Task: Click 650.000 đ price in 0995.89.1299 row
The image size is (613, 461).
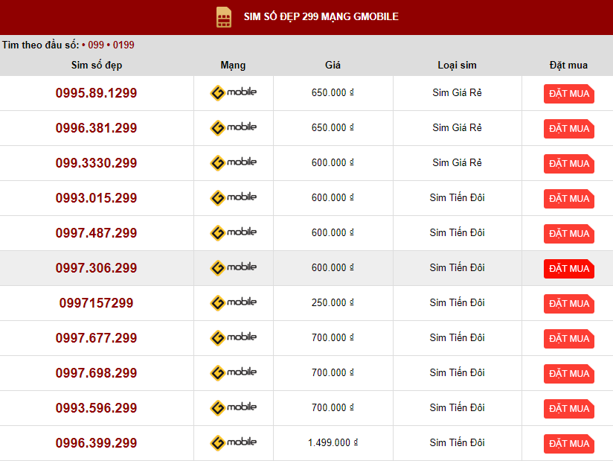Action: point(333,93)
